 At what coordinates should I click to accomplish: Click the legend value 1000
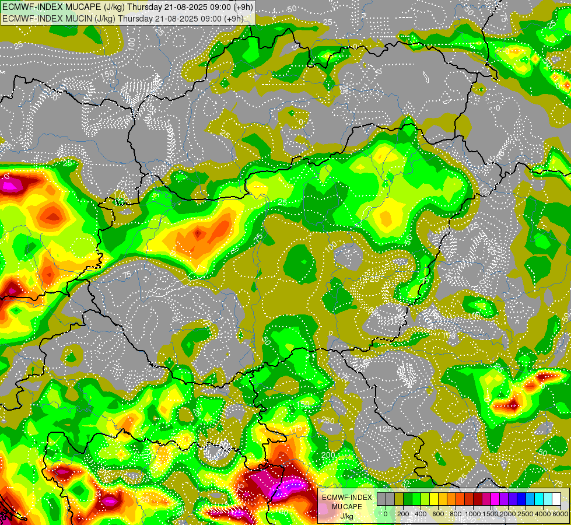(473, 514)
